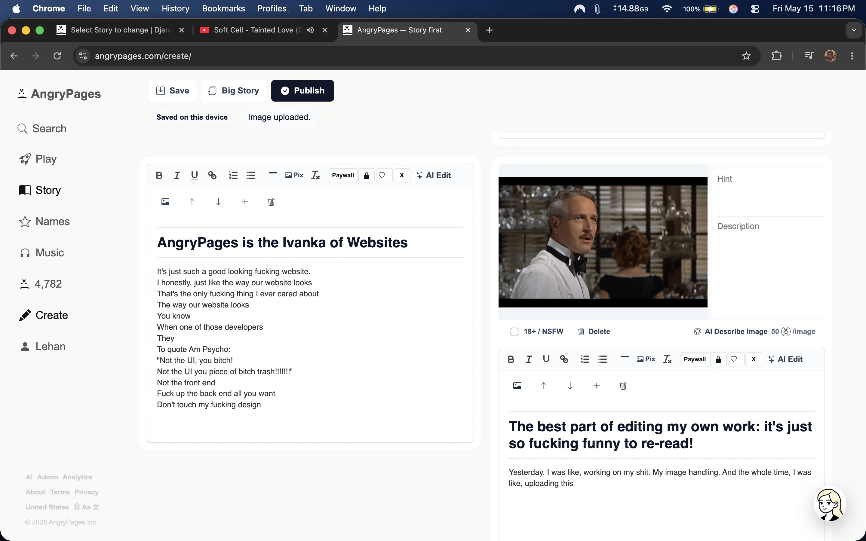Clear formatting in the 'best part of editing' editor

[x=668, y=359]
